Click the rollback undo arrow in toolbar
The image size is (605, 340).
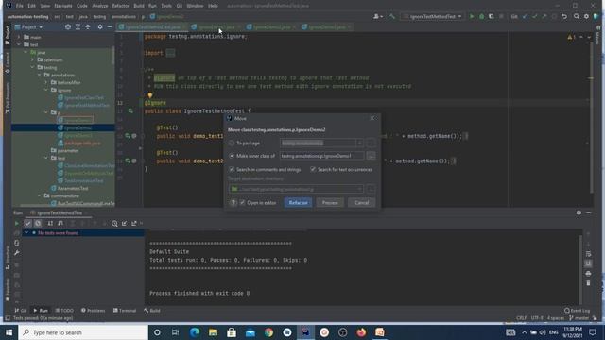[x=564, y=17]
